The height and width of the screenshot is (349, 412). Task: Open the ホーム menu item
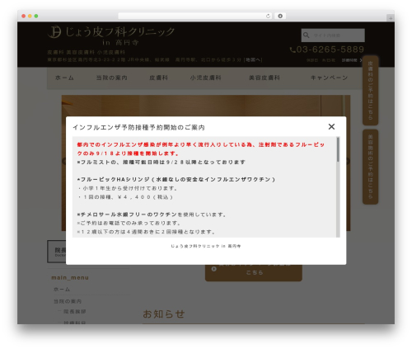(64, 78)
